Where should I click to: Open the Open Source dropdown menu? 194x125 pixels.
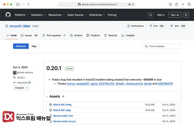[77, 15]
